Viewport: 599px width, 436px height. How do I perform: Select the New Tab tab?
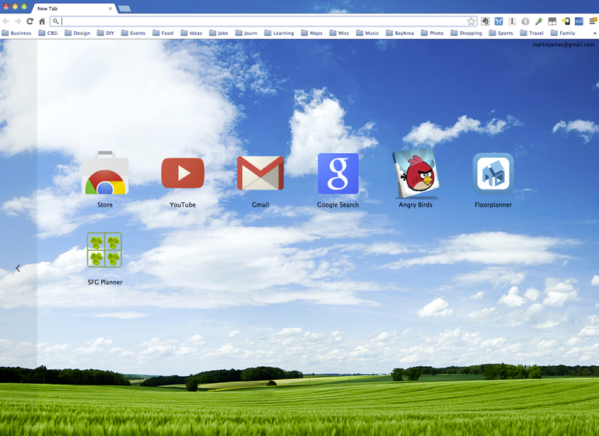click(74, 9)
